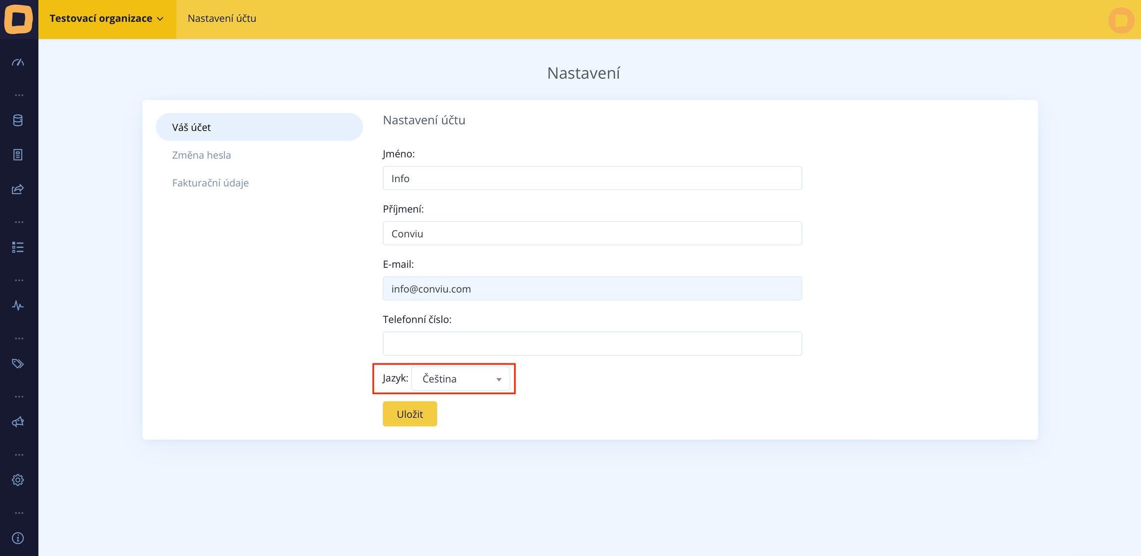Open the checklist icon in sidebar
Screen dimensions: 1141x556
(18, 247)
